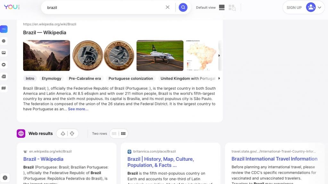The height and width of the screenshot is (184, 328).
Task: Move Web results down with arrow
Action: click(x=72, y=134)
